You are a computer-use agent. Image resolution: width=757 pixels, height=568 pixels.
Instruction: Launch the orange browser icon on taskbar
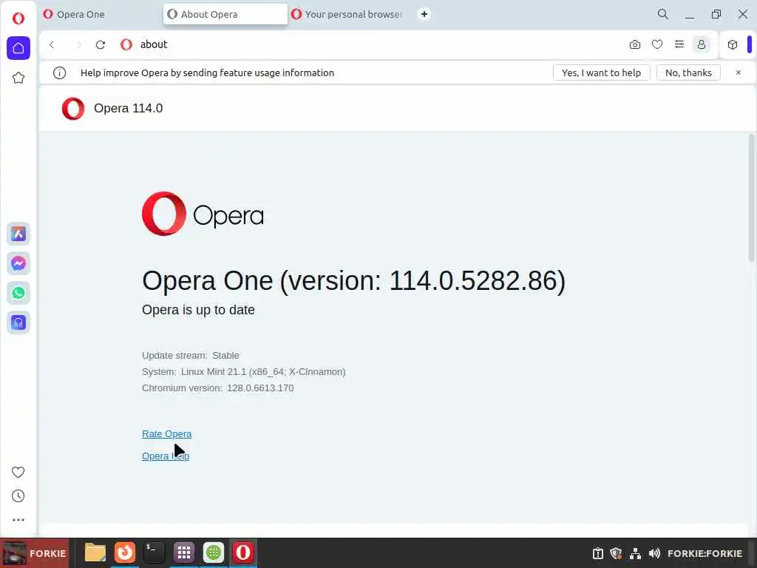(124, 552)
